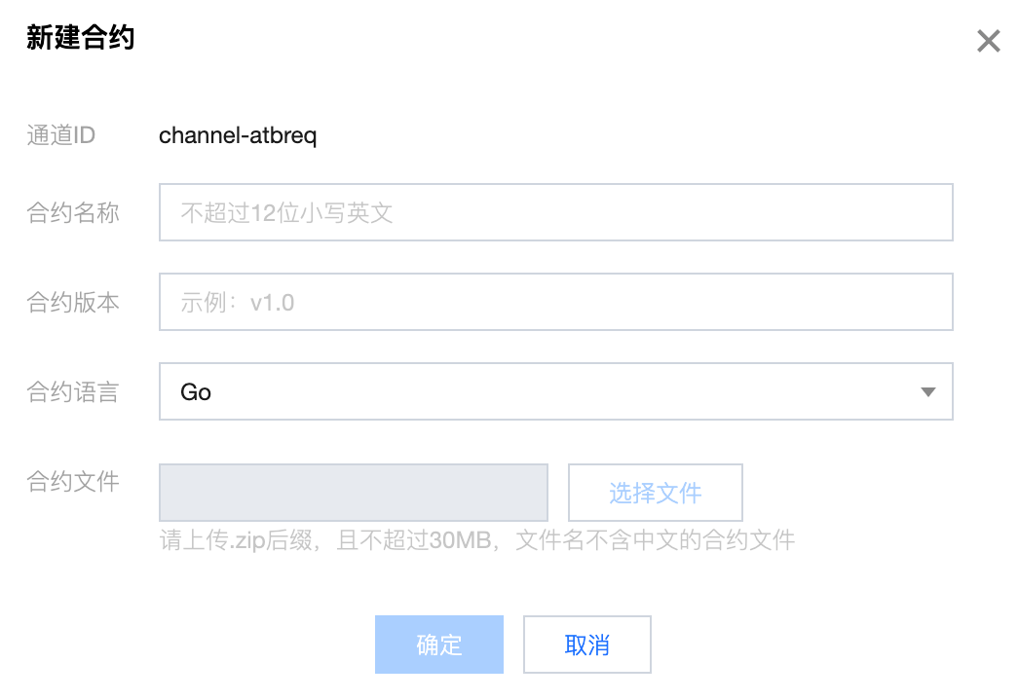The width and height of the screenshot is (1019, 700).
Task: Click the 合约文件 field label
Action: pos(73,481)
